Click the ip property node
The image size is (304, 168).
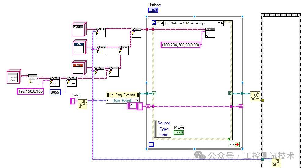(55, 82)
